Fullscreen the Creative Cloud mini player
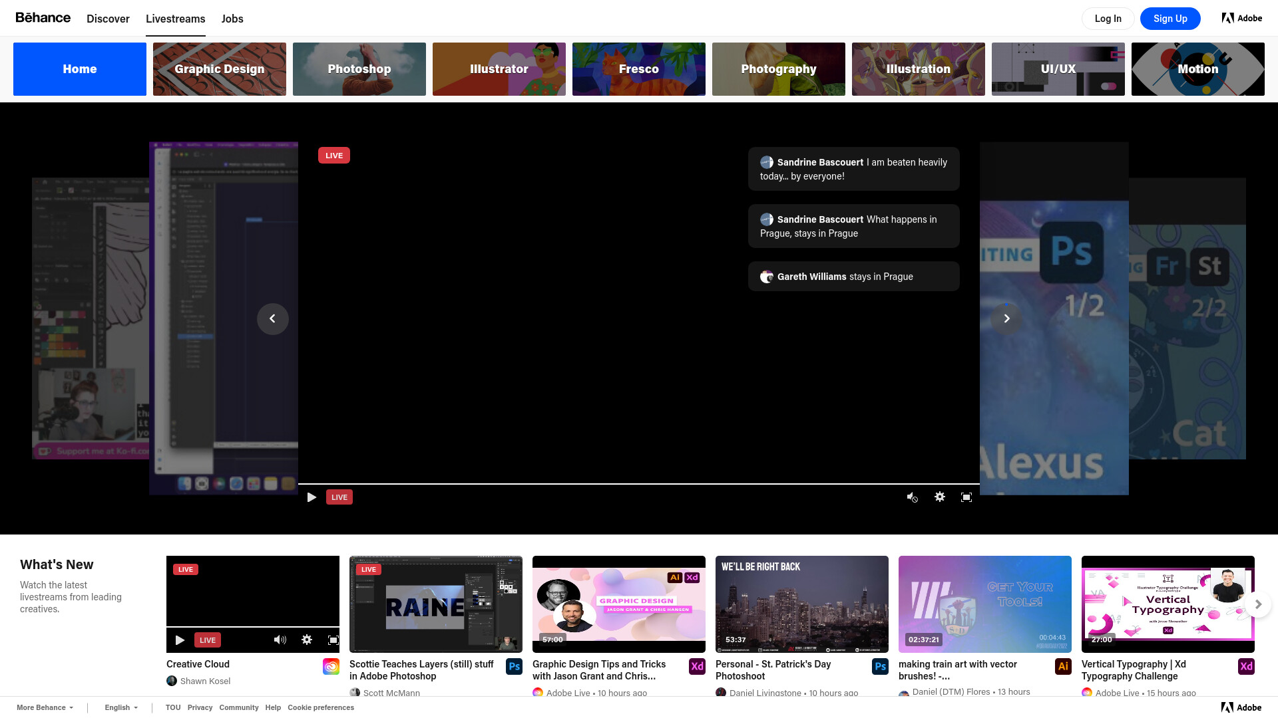 [x=333, y=640]
